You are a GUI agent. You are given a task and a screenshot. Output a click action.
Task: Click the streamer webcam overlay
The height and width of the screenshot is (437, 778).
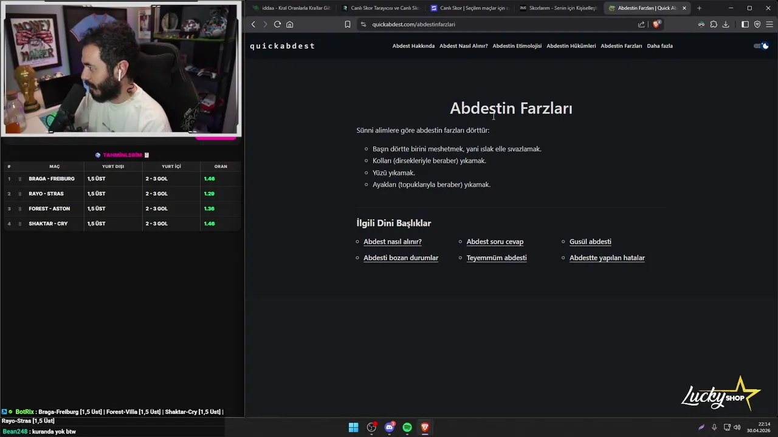pyautogui.click(x=122, y=69)
